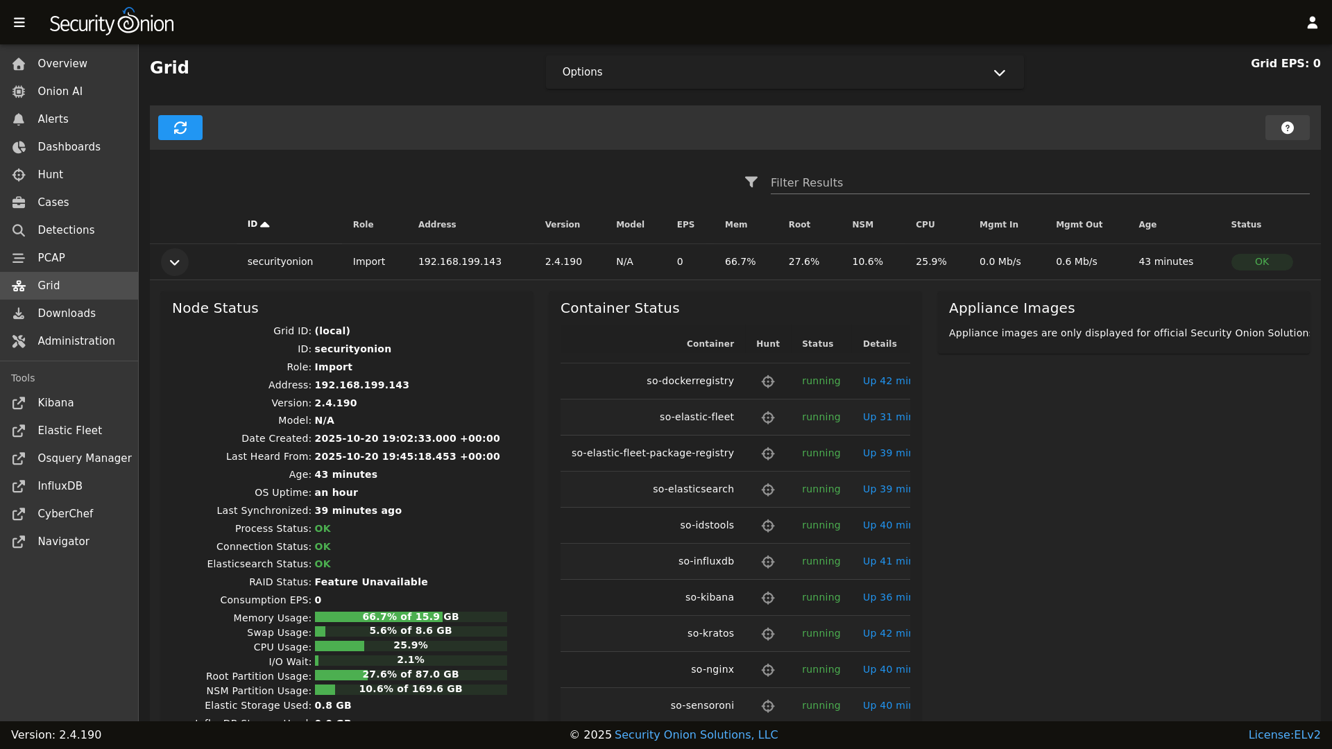The image size is (1332, 749).
Task: Go to Detections in the sidebar
Action: click(66, 230)
